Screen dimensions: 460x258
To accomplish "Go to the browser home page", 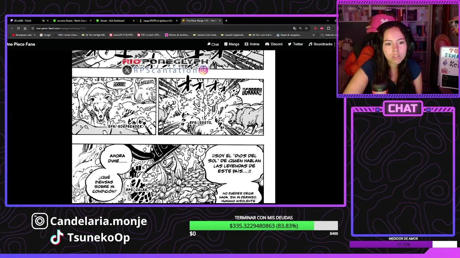I will [x=25, y=28].
